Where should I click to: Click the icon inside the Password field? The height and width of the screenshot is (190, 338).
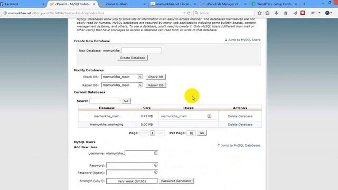[156, 165]
